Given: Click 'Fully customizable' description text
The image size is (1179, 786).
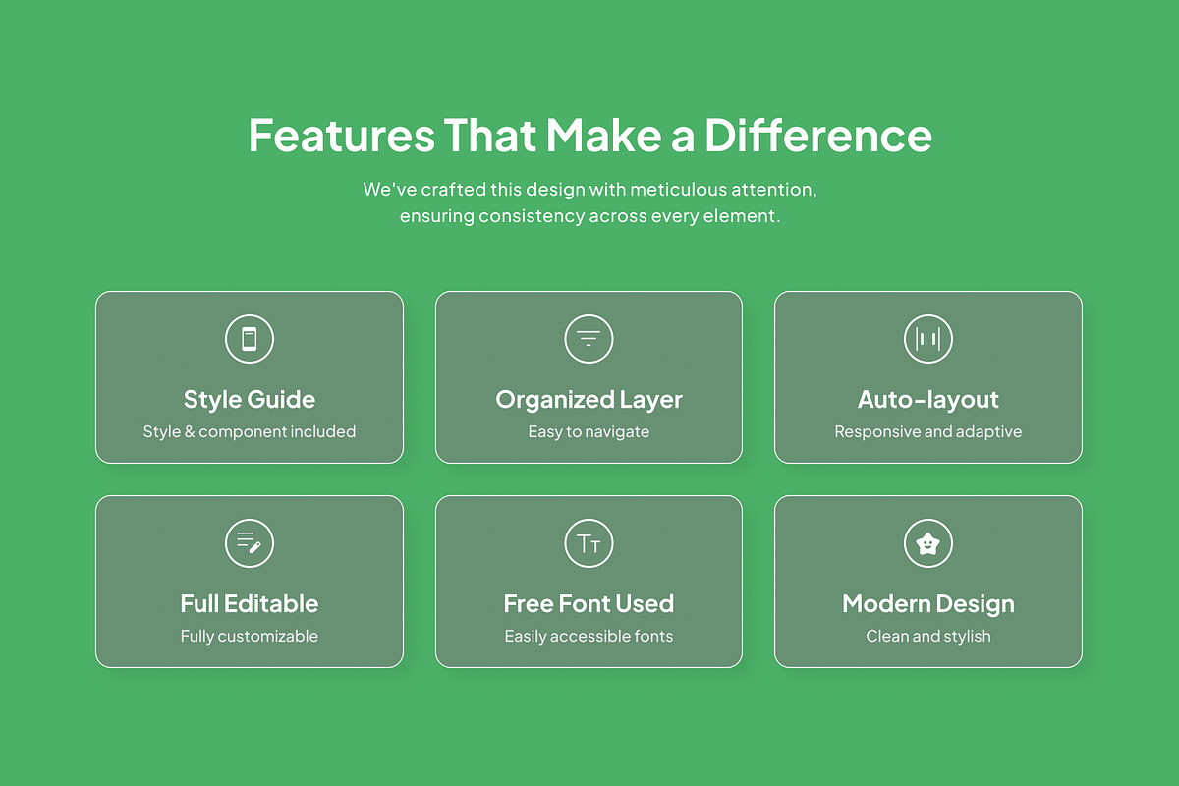Looking at the screenshot, I should [250, 637].
